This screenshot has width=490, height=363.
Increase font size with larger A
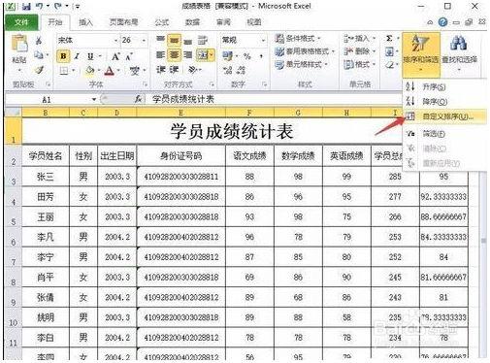115,56
